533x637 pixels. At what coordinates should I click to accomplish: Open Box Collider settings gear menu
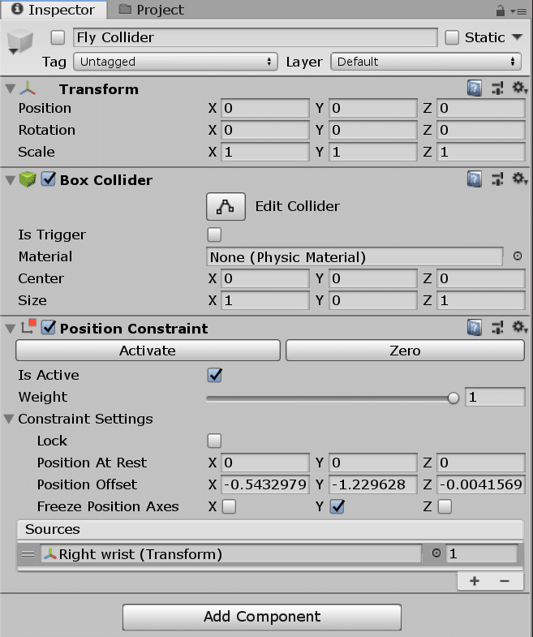pyautogui.click(x=519, y=179)
